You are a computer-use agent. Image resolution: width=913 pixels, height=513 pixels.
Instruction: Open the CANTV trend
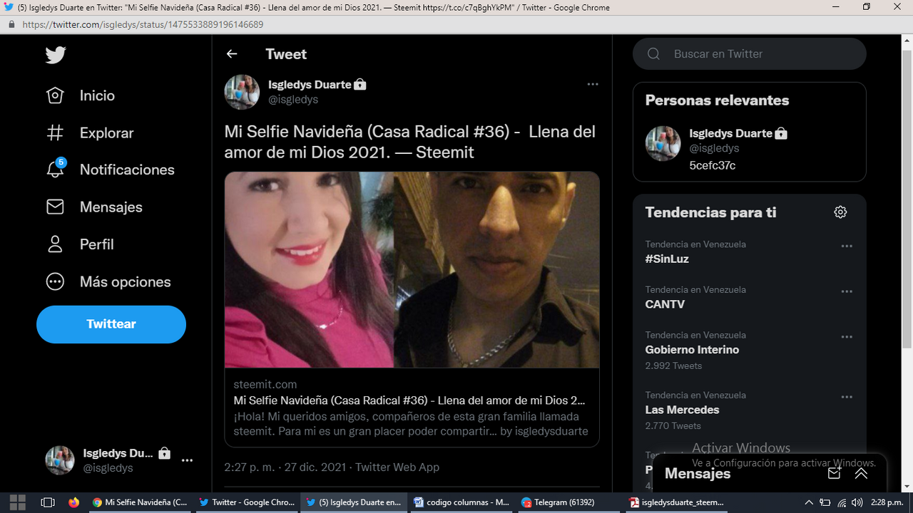pos(665,304)
